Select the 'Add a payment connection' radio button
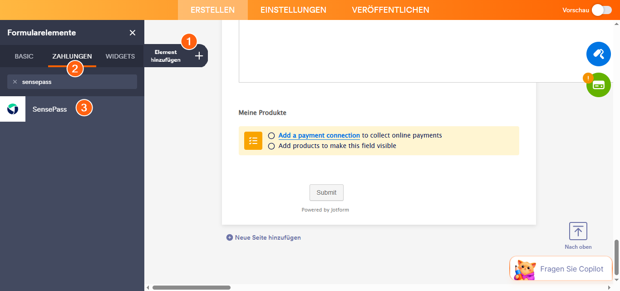The width and height of the screenshot is (620, 291). 271,135
